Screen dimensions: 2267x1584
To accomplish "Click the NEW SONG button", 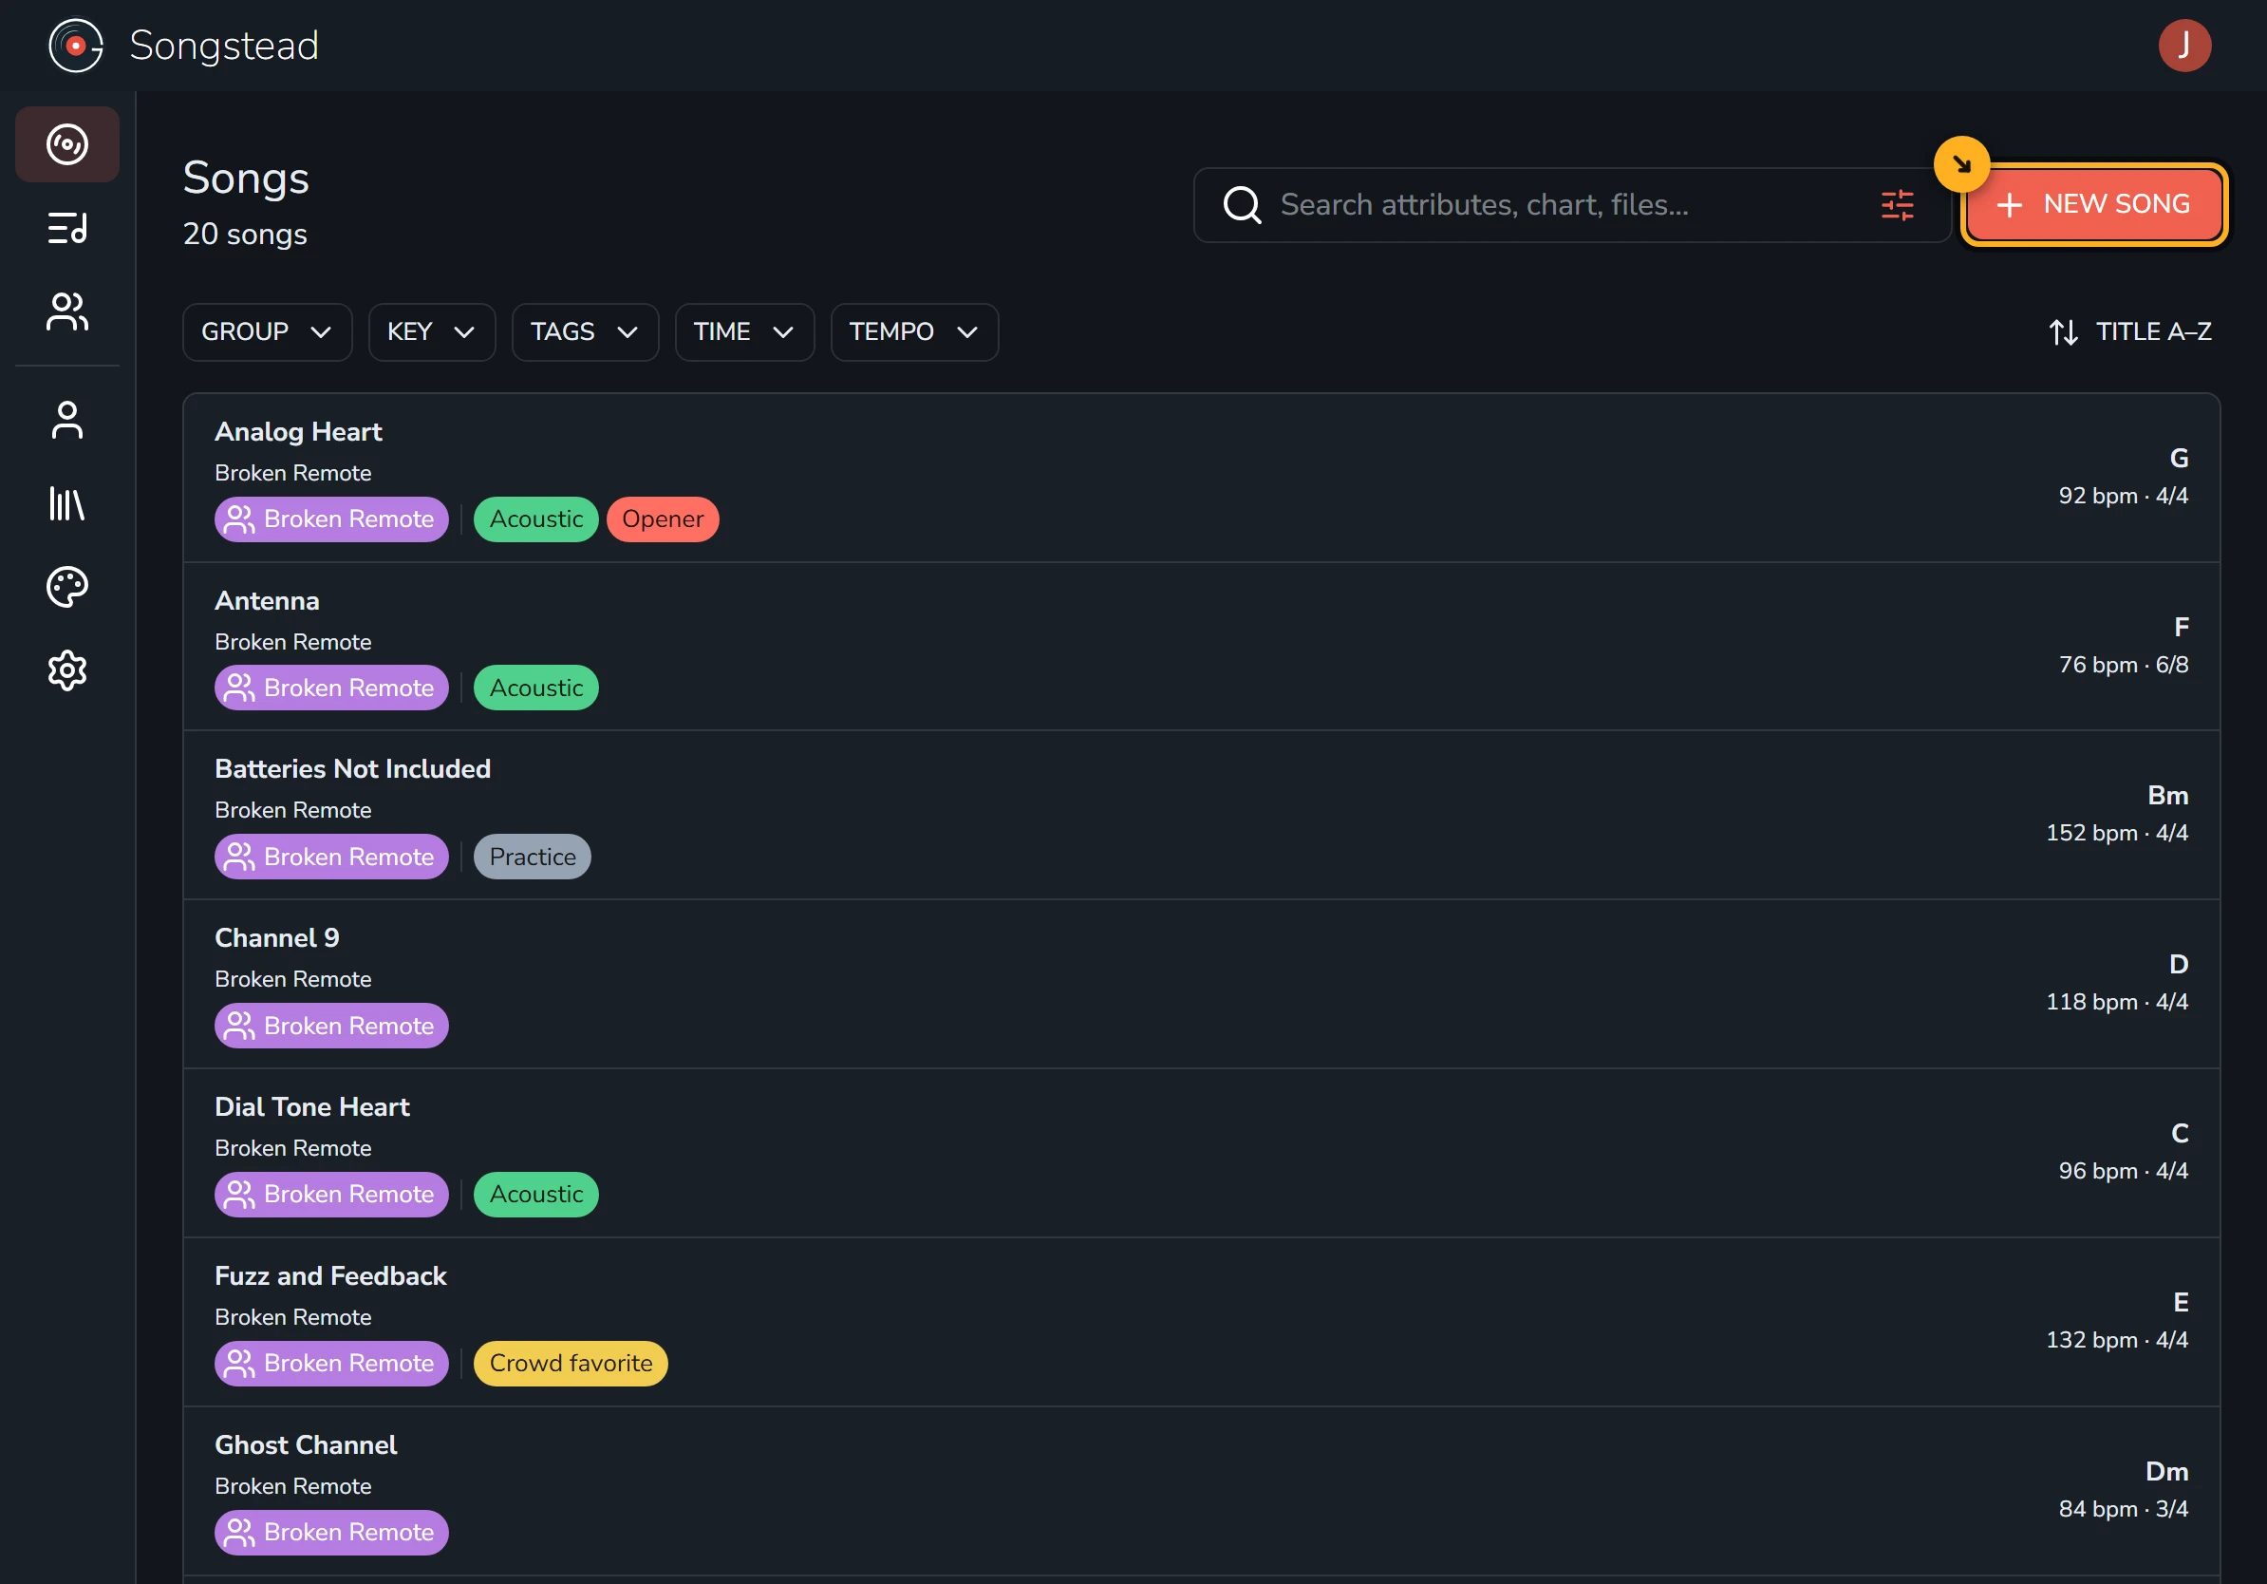I will [x=2093, y=204].
